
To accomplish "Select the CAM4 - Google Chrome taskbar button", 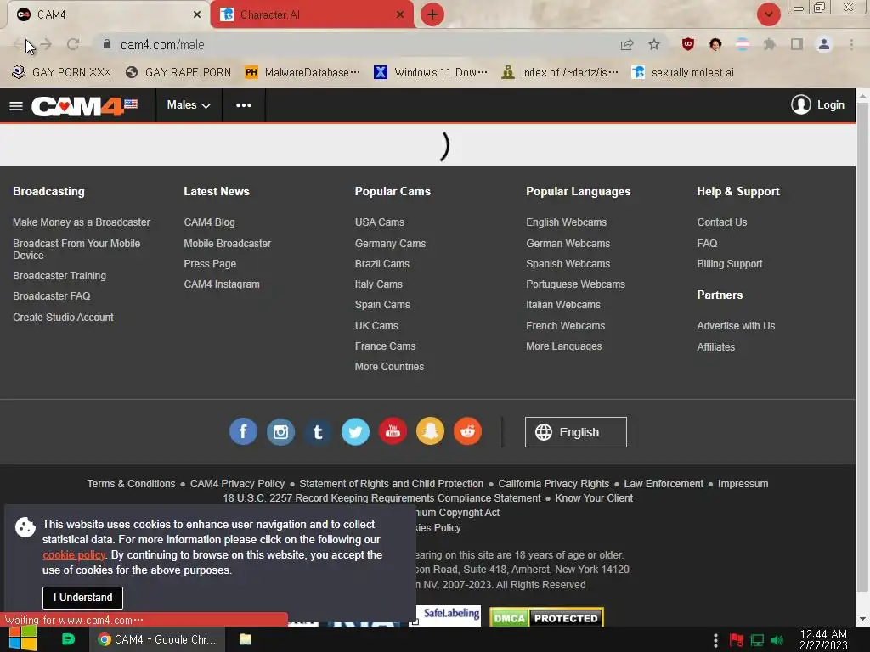I will (x=157, y=639).
